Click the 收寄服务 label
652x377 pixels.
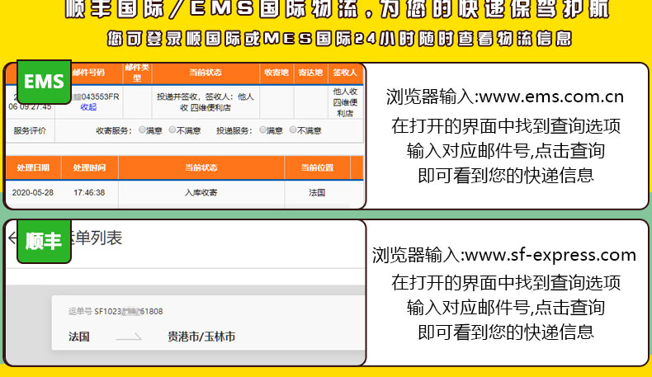pos(114,130)
